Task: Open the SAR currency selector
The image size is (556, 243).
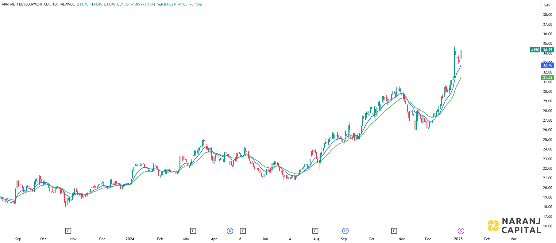Action: point(547,5)
